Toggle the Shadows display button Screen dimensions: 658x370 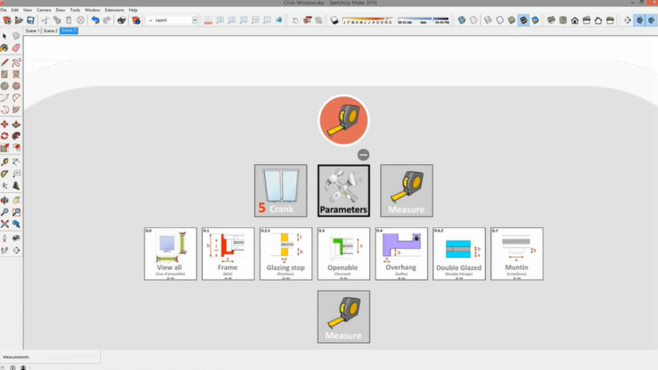click(x=334, y=20)
